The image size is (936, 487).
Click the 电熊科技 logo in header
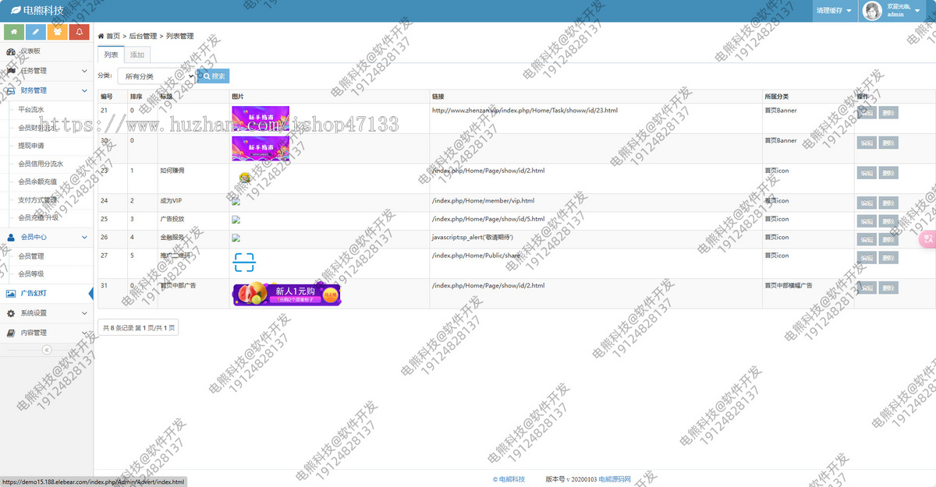point(37,11)
